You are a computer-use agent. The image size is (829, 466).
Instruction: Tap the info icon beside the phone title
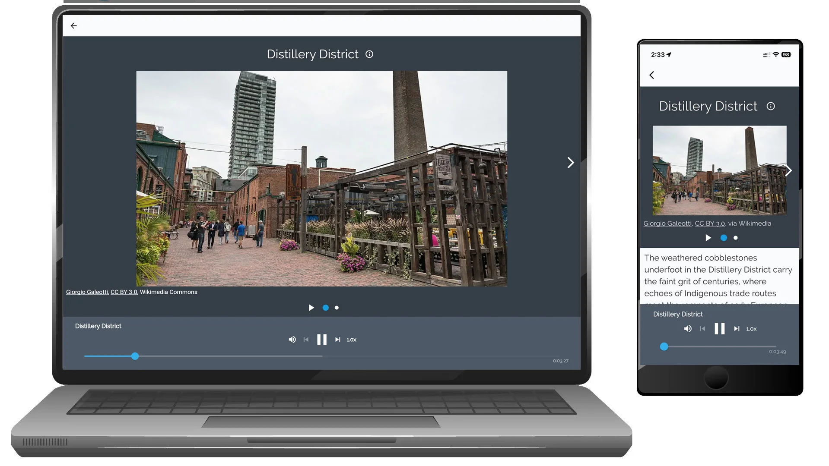point(771,106)
